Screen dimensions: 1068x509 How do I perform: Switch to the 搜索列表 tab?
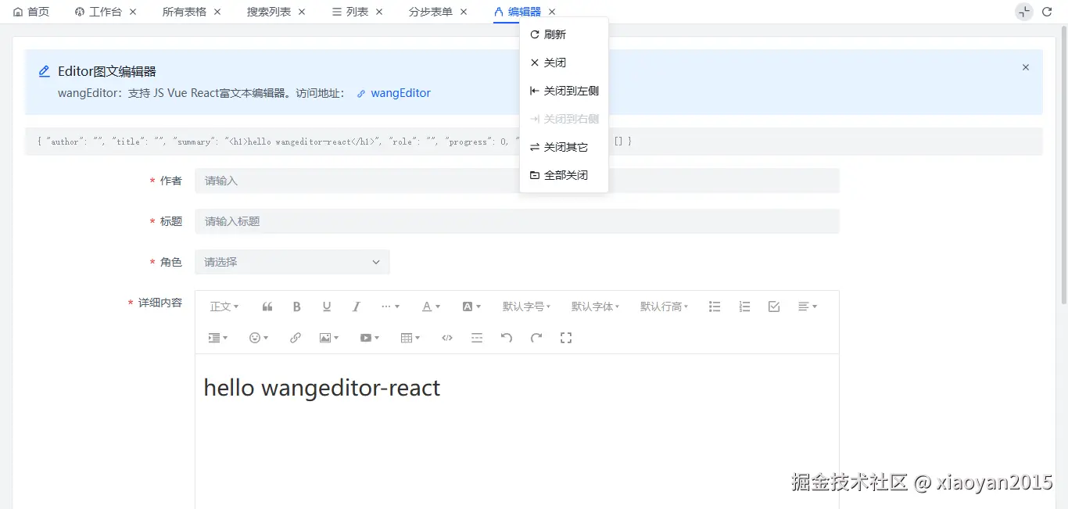coord(269,12)
